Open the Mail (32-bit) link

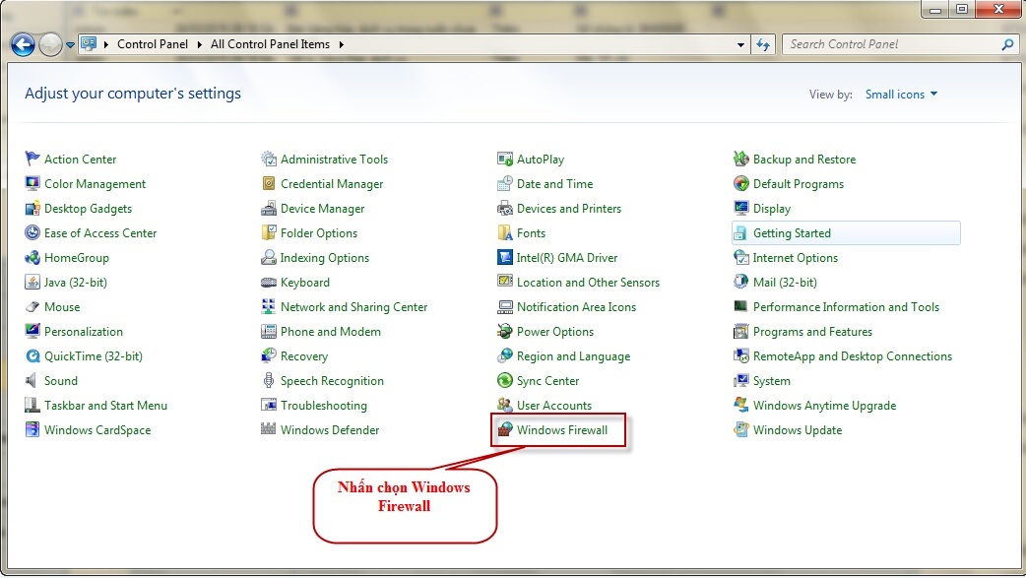pyautogui.click(x=785, y=283)
